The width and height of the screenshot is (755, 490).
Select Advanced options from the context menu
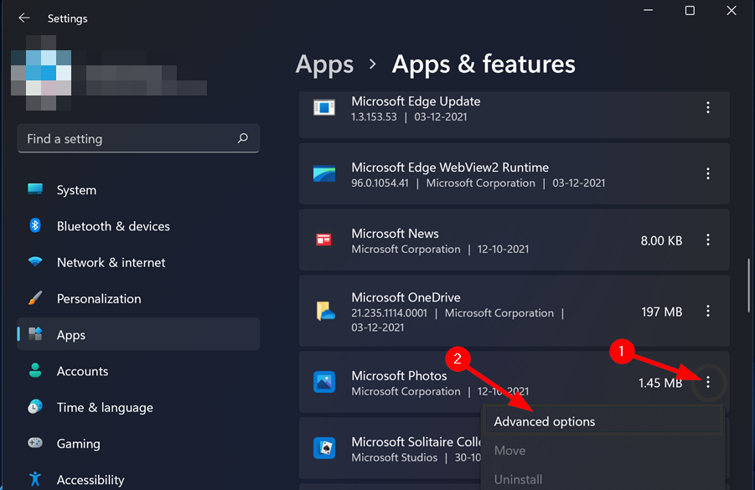[x=544, y=421]
